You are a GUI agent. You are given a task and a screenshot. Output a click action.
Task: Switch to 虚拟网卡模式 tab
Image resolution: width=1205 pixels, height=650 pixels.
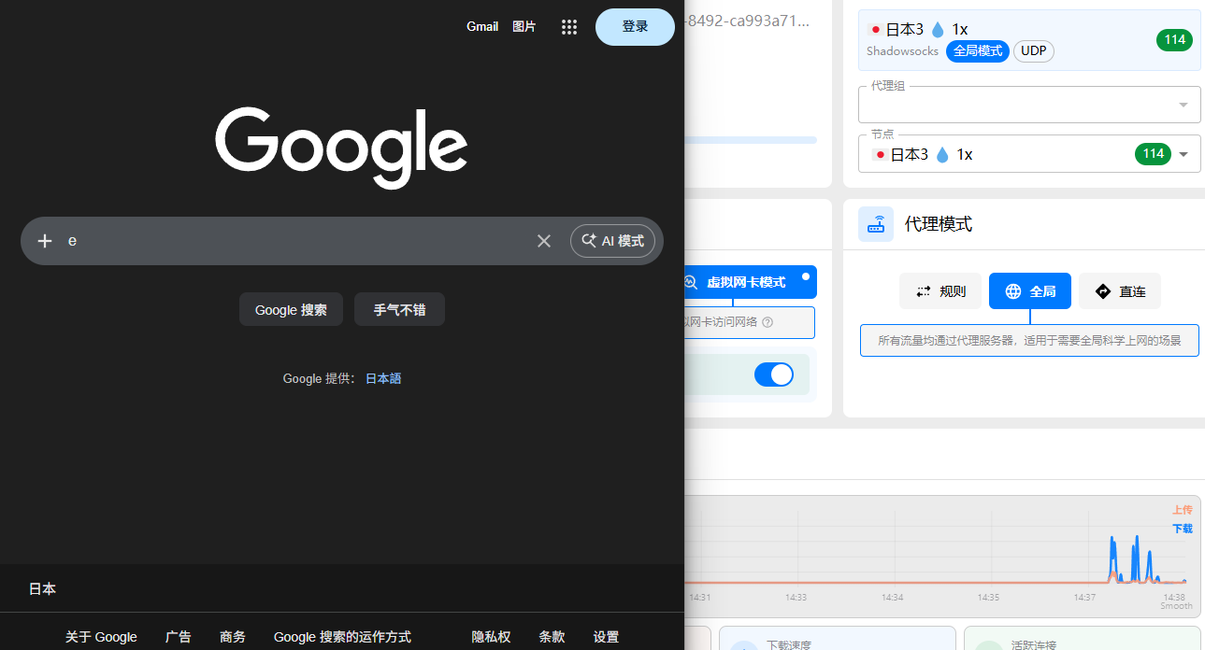pyautogui.click(x=745, y=282)
